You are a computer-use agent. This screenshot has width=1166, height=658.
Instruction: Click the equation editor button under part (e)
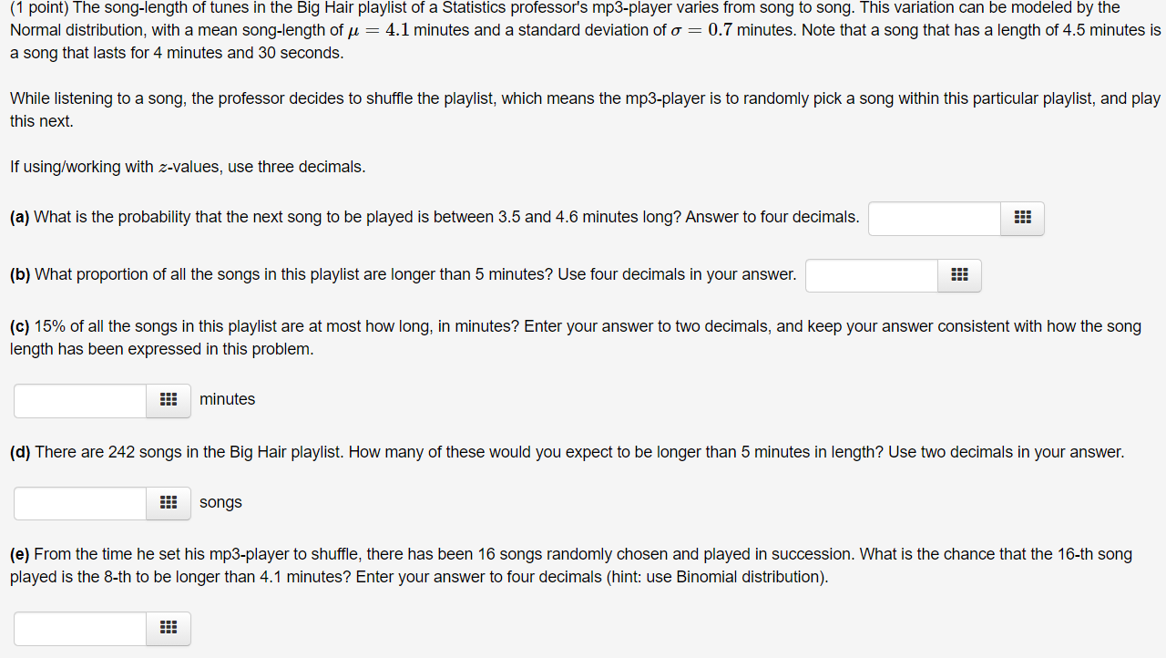click(168, 628)
